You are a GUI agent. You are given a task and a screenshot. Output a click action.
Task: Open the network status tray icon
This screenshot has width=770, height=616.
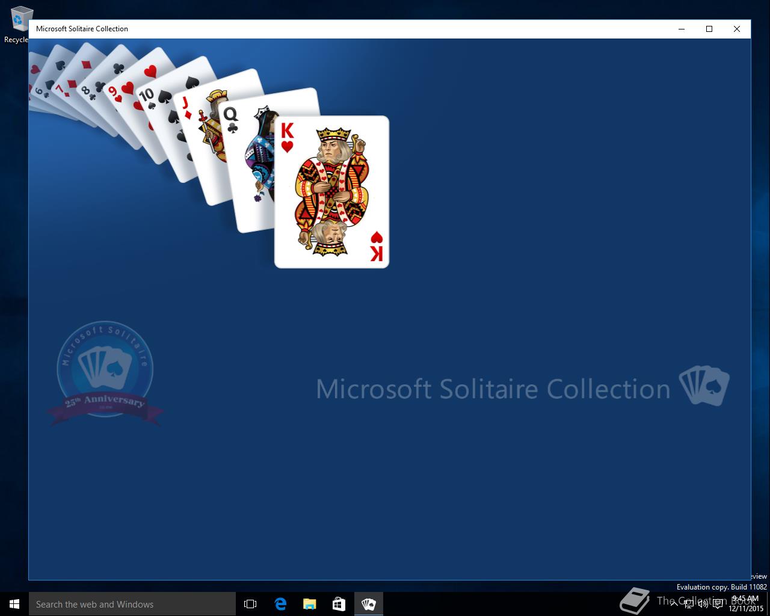(x=689, y=604)
